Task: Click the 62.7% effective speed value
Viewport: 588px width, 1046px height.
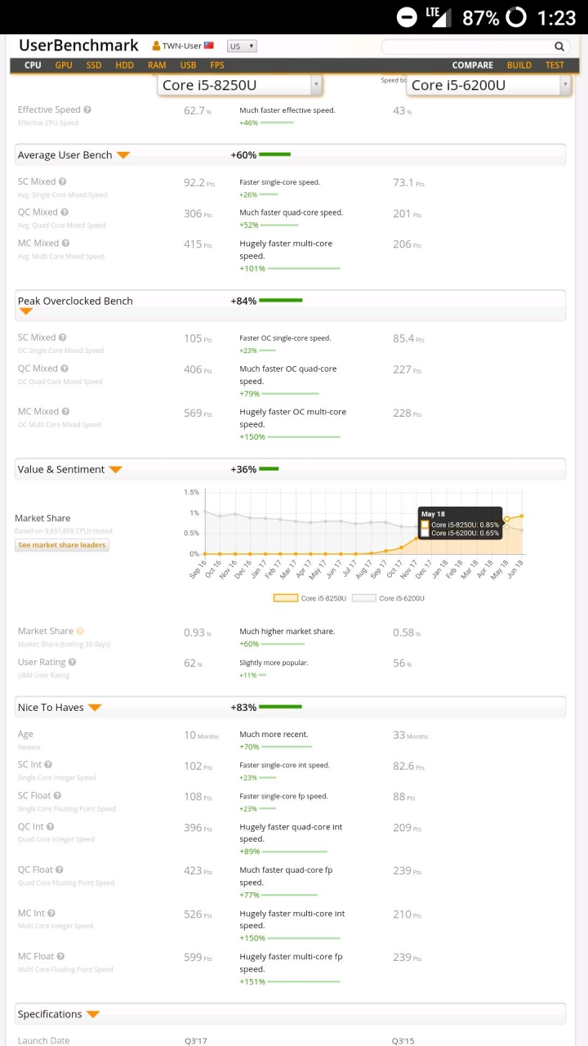Action: coord(198,110)
